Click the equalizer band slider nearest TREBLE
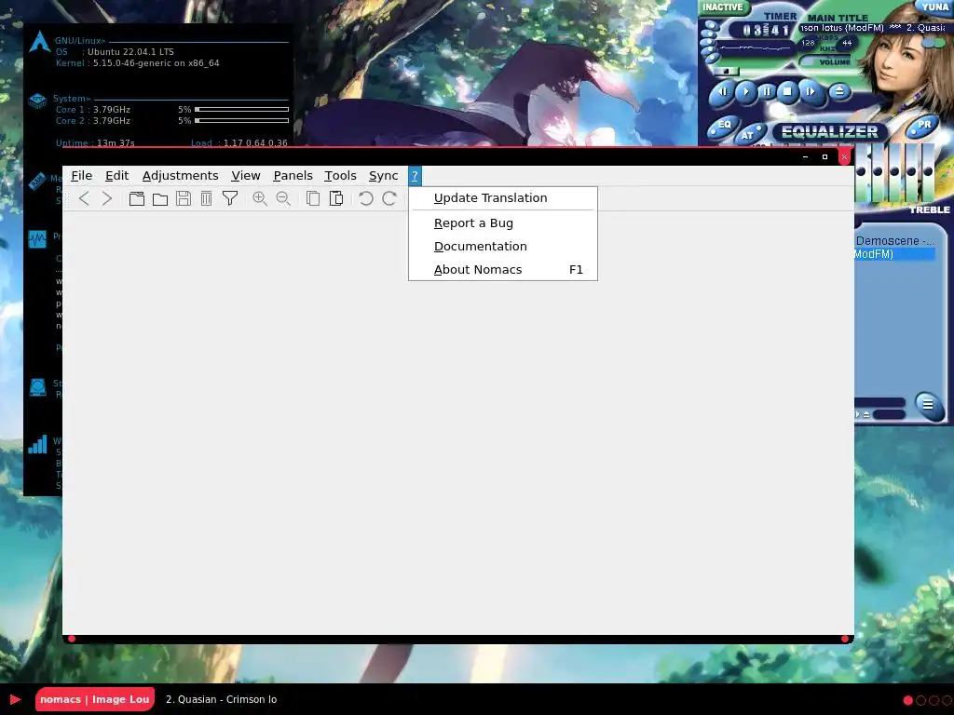This screenshot has width=954, height=715. tap(928, 173)
